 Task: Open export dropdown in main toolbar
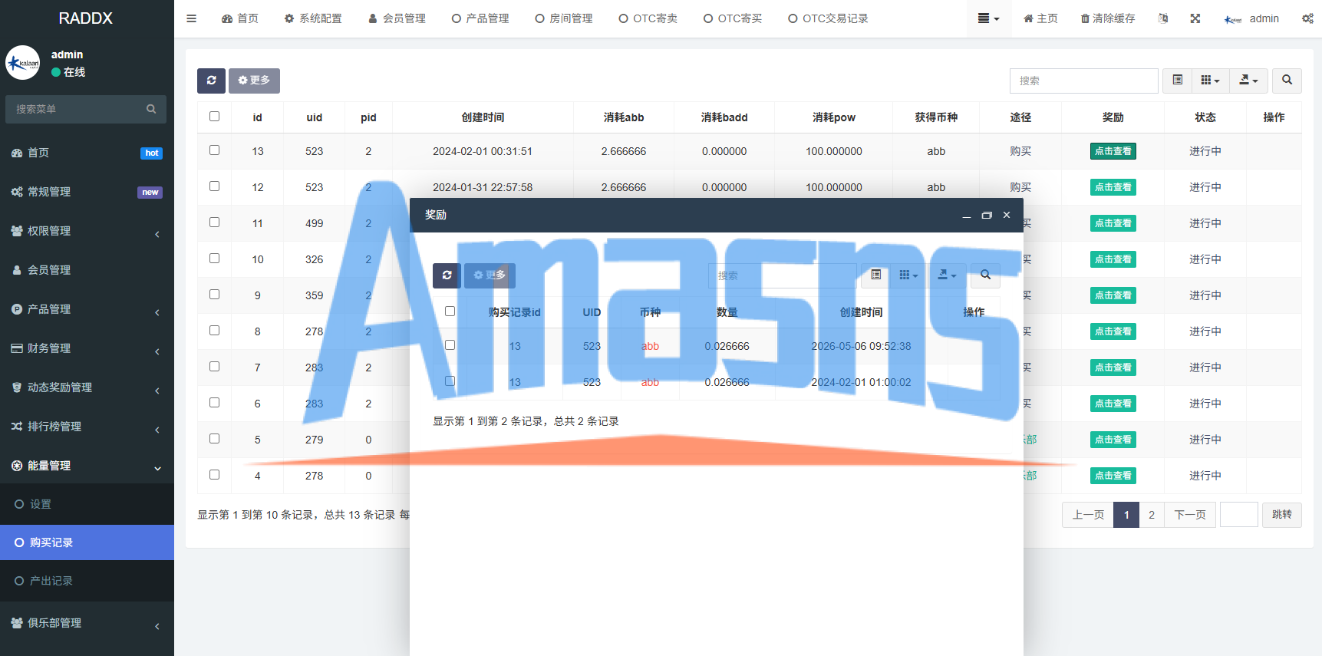(x=1248, y=81)
